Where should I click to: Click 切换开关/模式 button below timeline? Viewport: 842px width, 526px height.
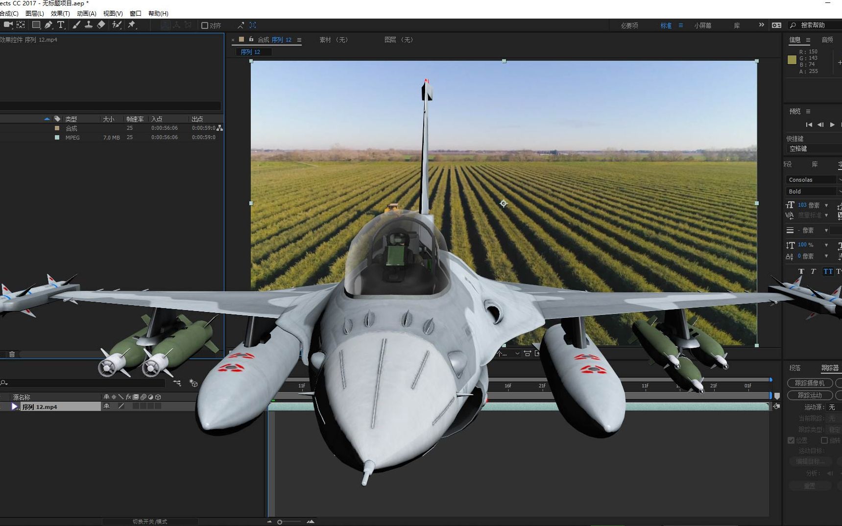pyautogui.click(x=150, y=522)
